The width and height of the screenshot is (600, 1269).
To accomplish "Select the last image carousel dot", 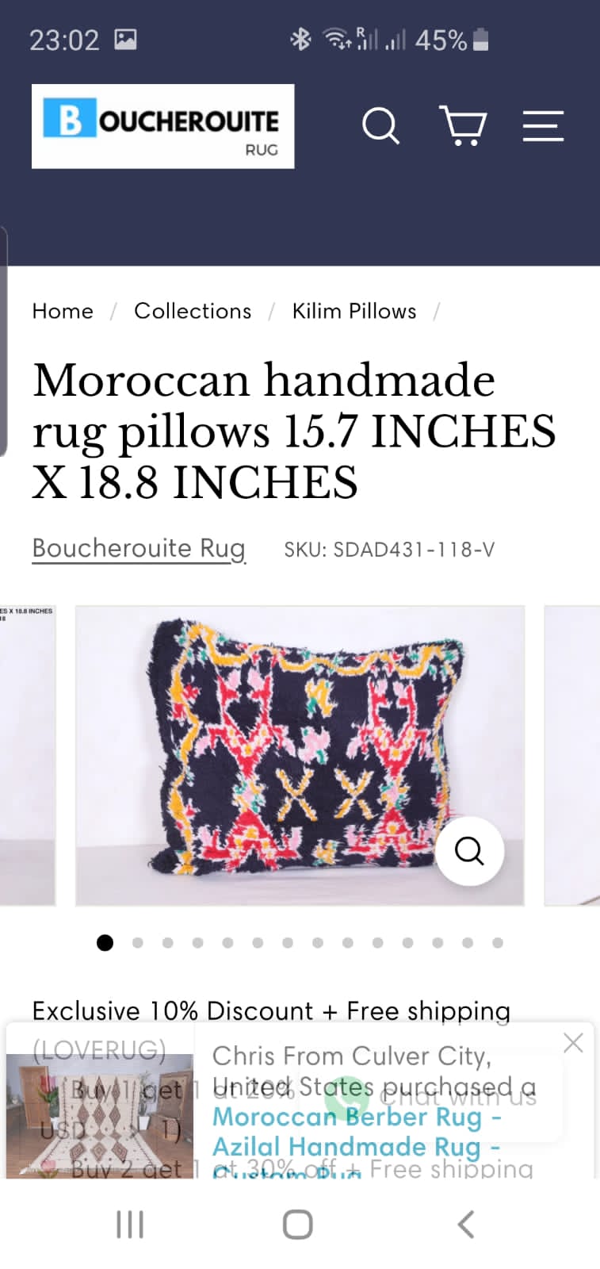I will tap(498, 943).
